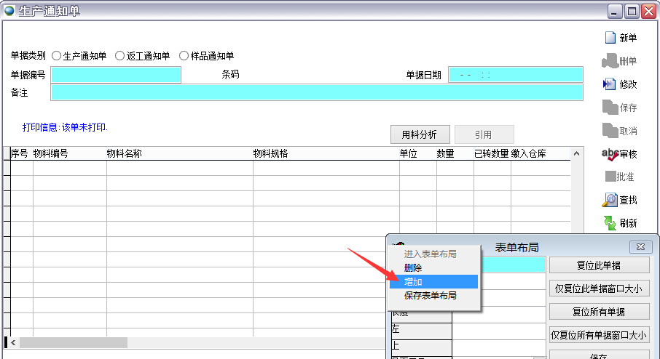This screenshot has width=660, height=359.
Task: Click the 取消 (cancel) icon in sidebar
Action: pos(610,131)
